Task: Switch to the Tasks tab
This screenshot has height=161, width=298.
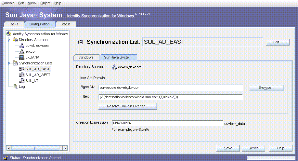Action: tap(14, 24)
